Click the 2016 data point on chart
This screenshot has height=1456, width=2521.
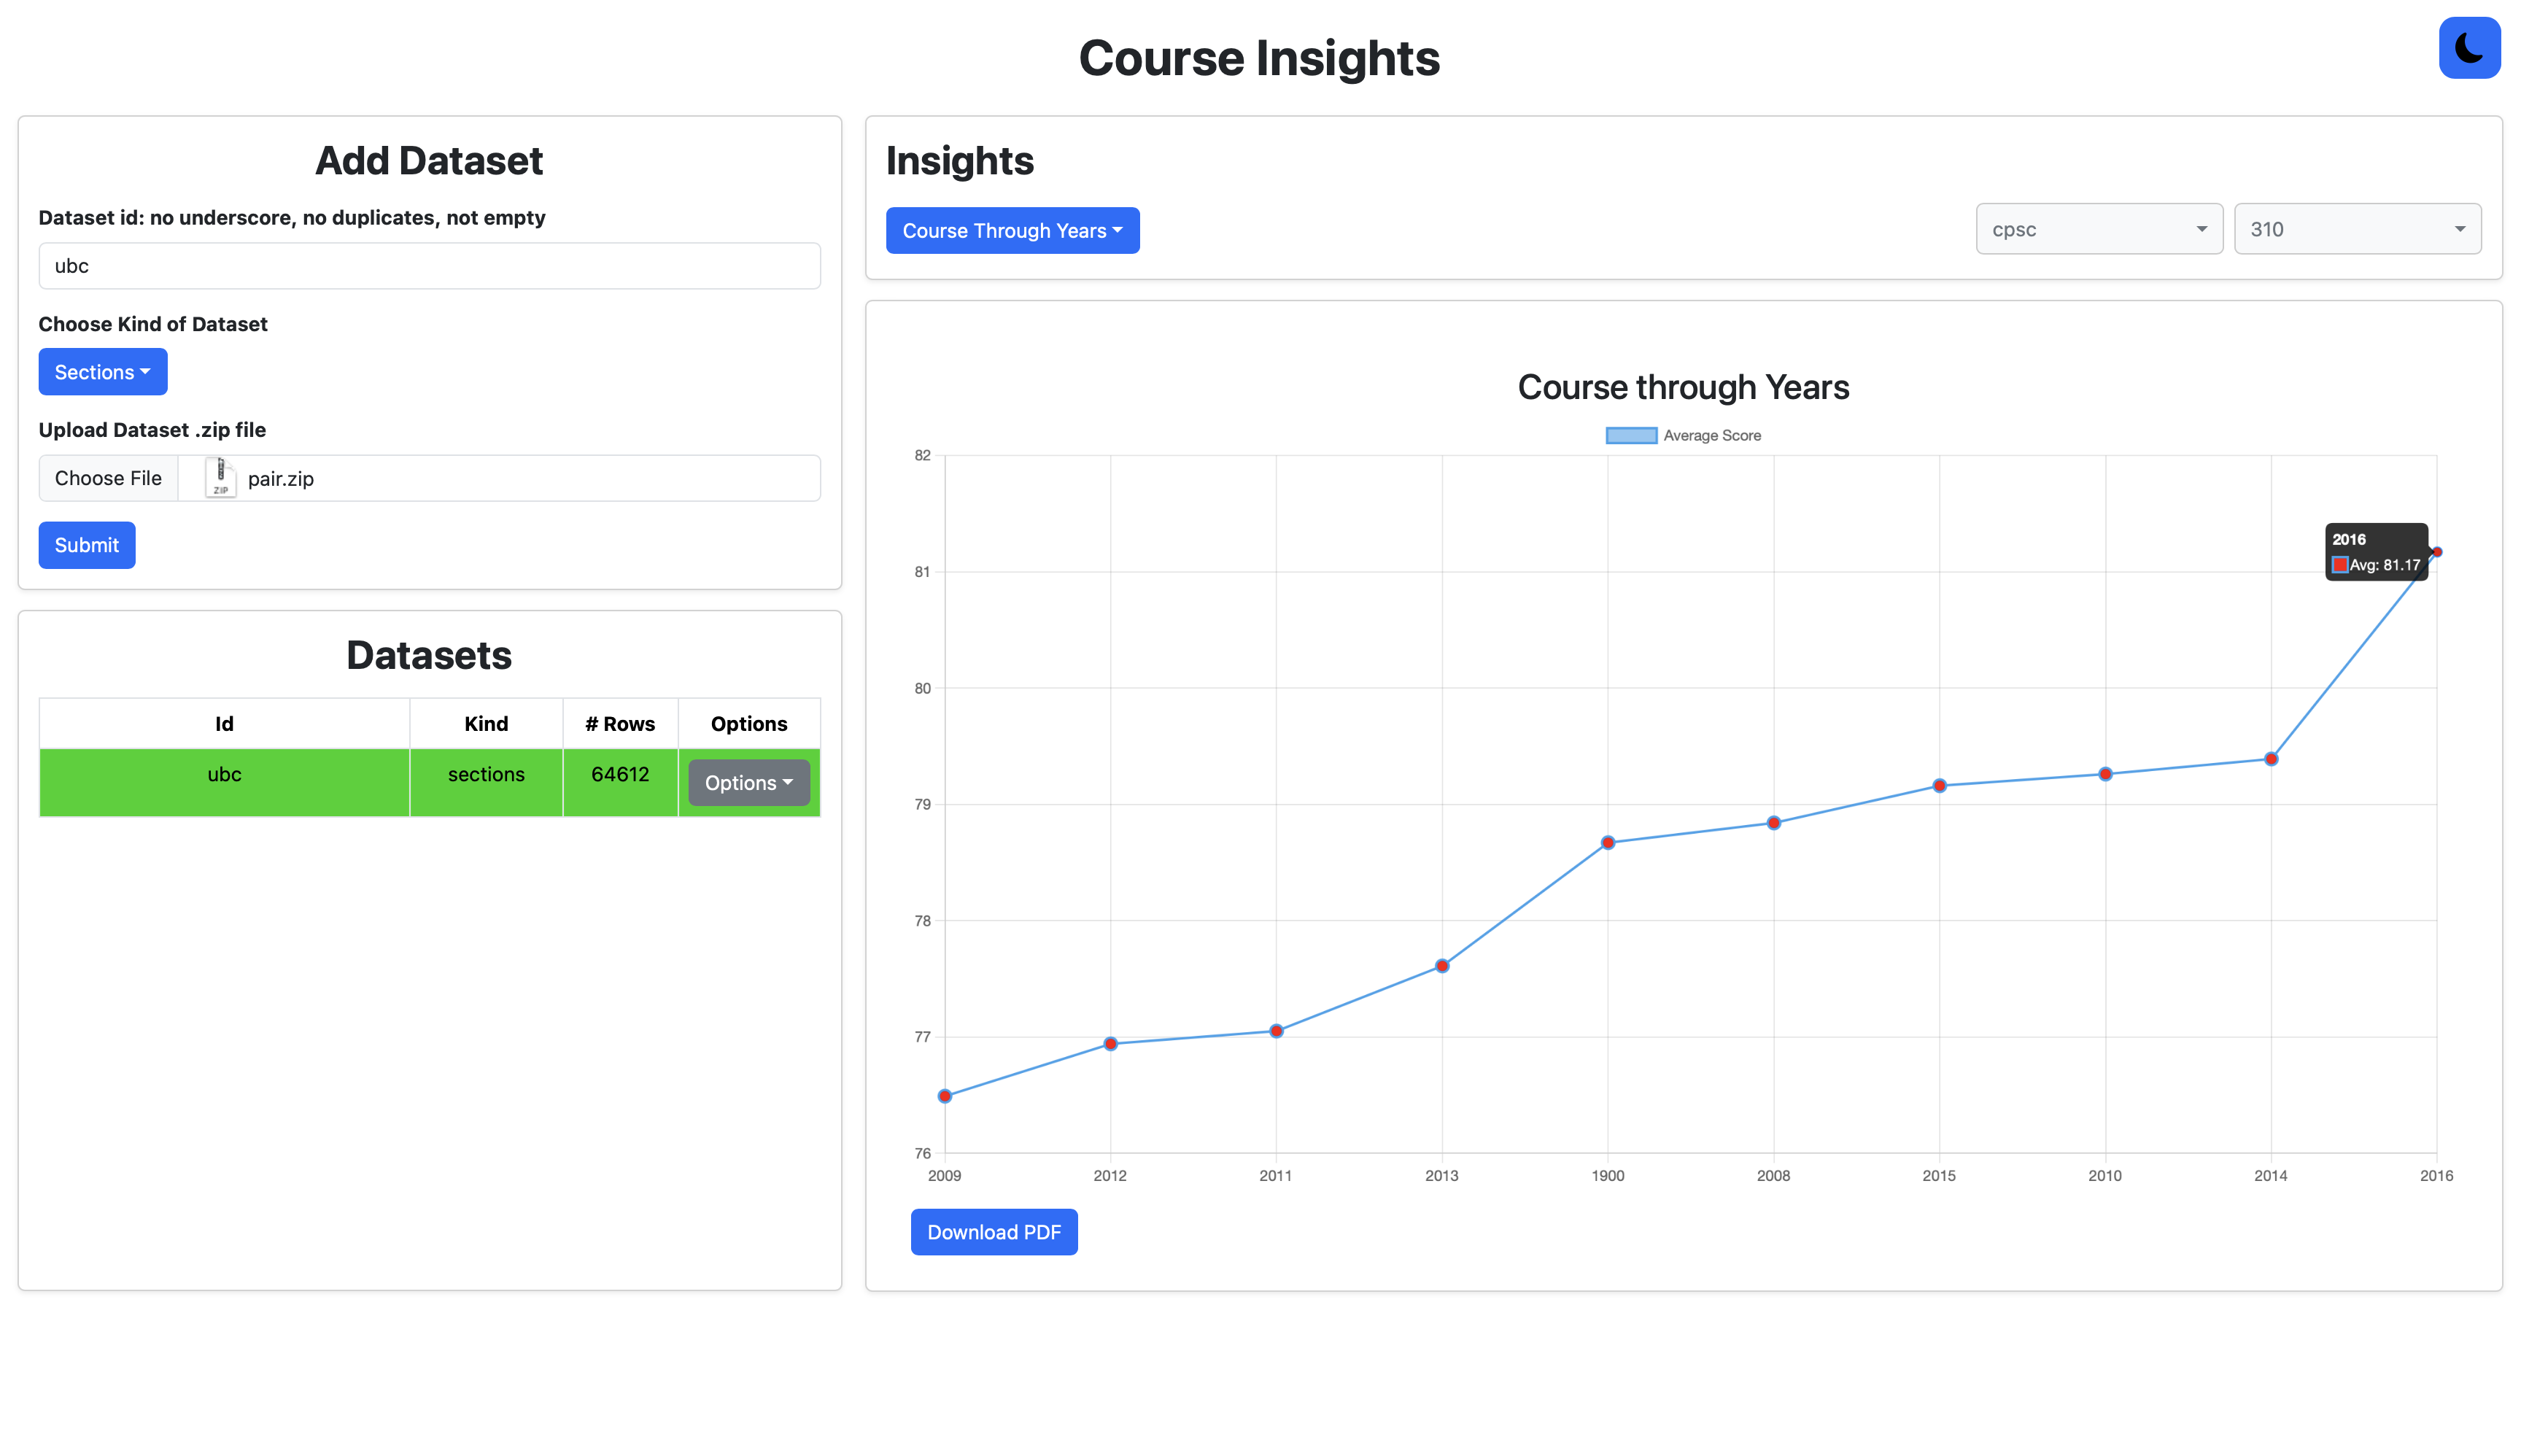(x=2436, y=552)
